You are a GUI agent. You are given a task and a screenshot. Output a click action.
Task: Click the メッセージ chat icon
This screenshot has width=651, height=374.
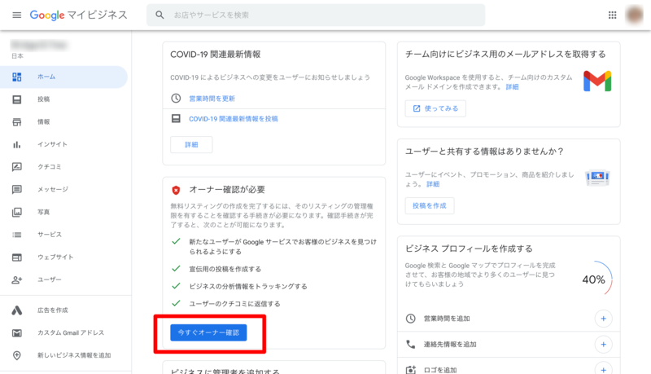click(x=16, y=190)
